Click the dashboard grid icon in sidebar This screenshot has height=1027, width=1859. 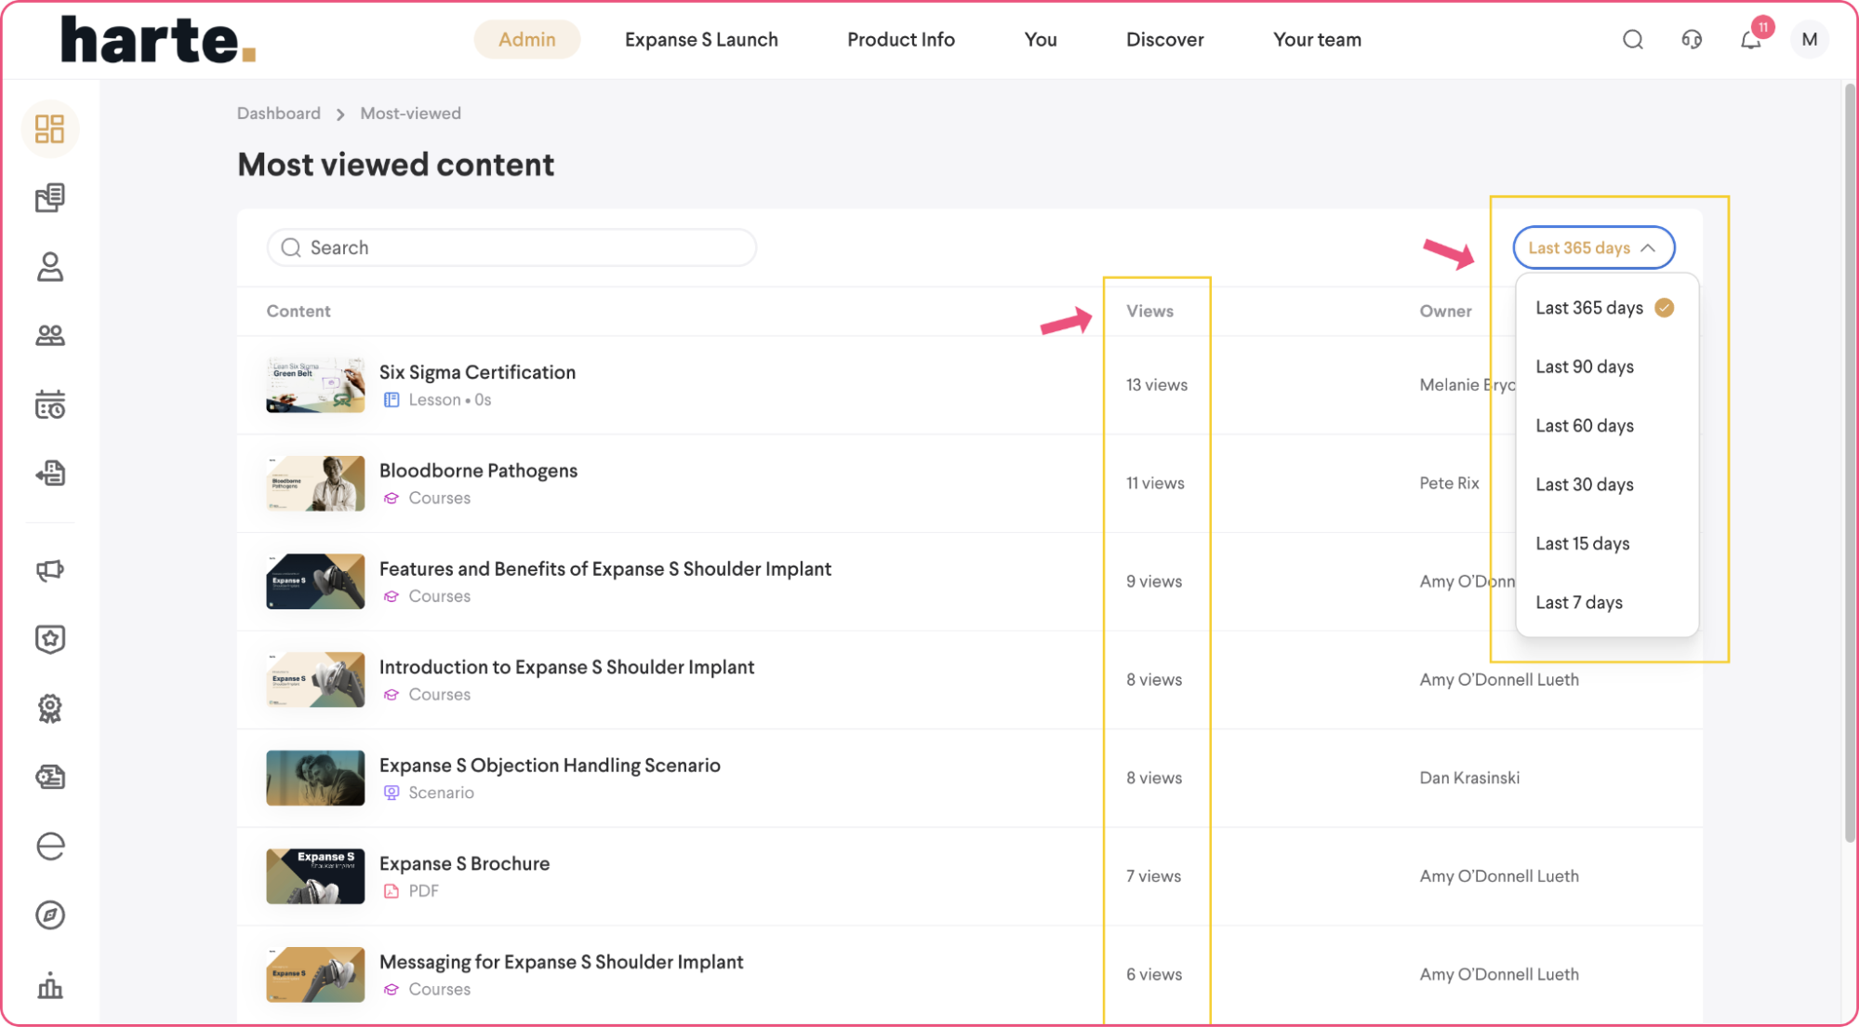pyautogui.click(x=49, y=128)
